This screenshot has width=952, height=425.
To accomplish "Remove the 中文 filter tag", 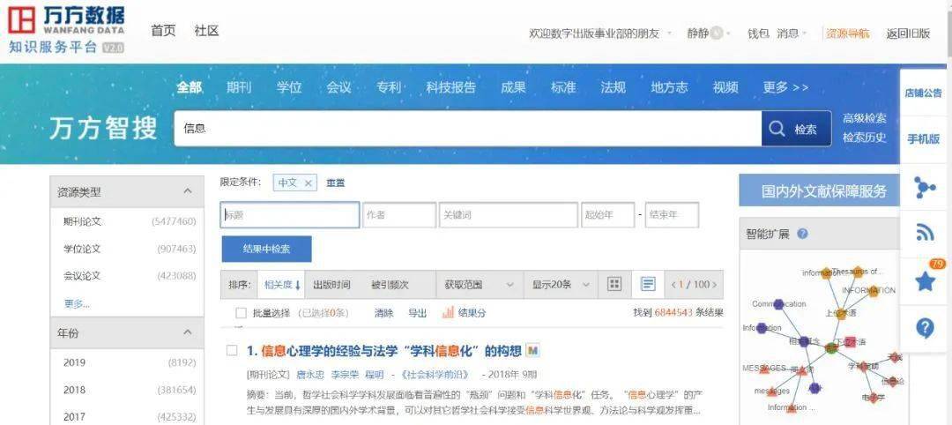I will pos(308,183).
